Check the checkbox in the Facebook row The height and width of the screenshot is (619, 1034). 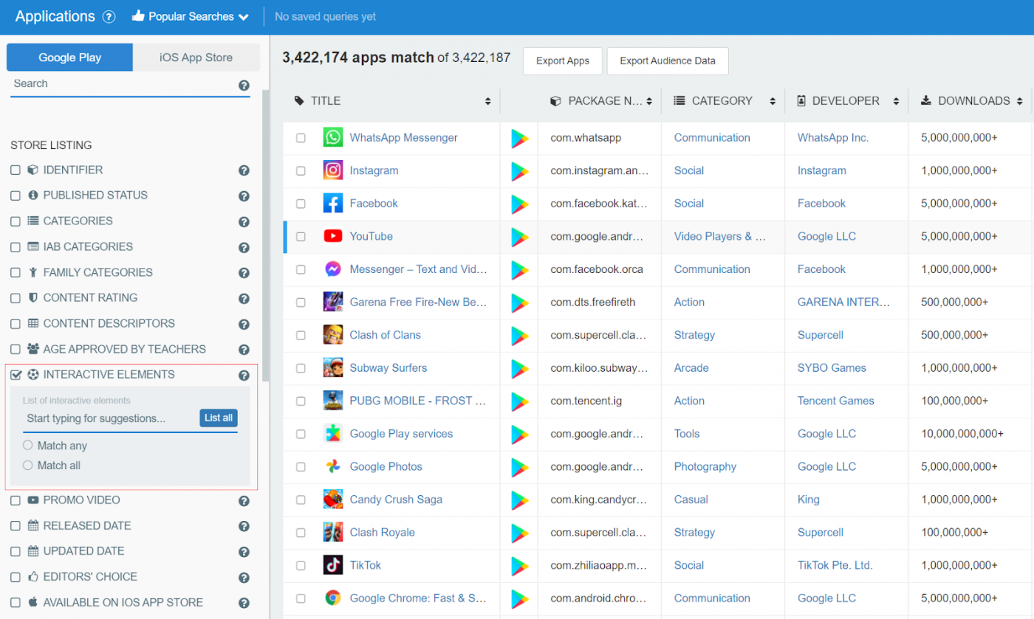click(x=301, y=203)
